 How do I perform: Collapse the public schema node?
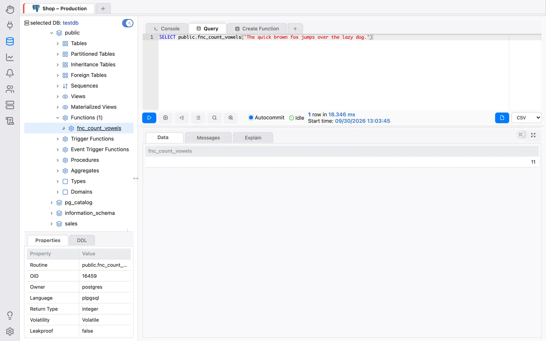tap(52, 33)
